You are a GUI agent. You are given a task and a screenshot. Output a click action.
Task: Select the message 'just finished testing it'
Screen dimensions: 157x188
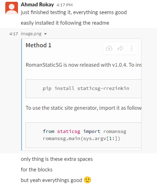click(x=74, y=12)
